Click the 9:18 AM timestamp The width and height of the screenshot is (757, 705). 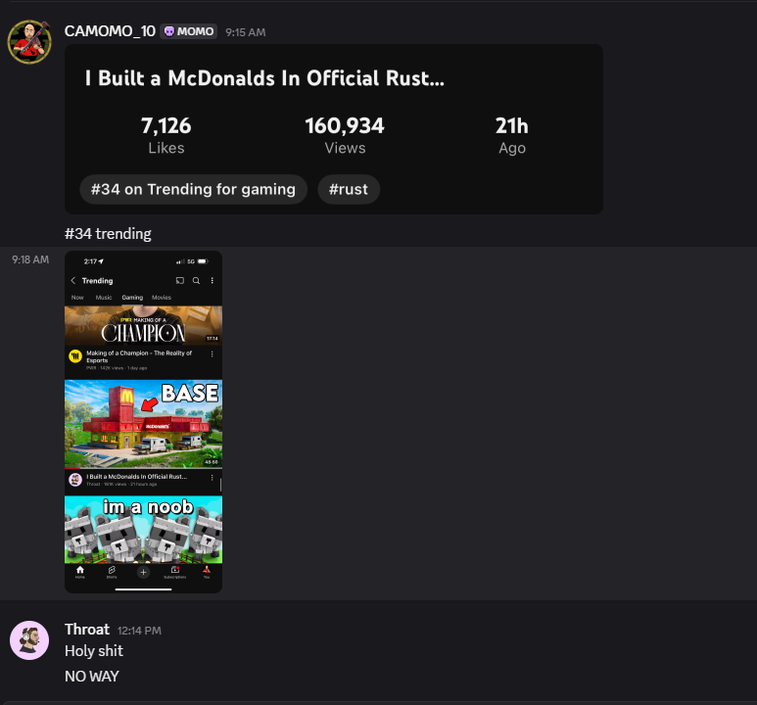tap(30, 259)
